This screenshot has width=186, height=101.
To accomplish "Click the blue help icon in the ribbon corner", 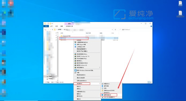I will [151, 26].
